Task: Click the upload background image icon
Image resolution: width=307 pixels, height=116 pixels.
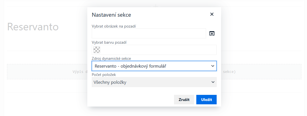Action: [212, 34]
